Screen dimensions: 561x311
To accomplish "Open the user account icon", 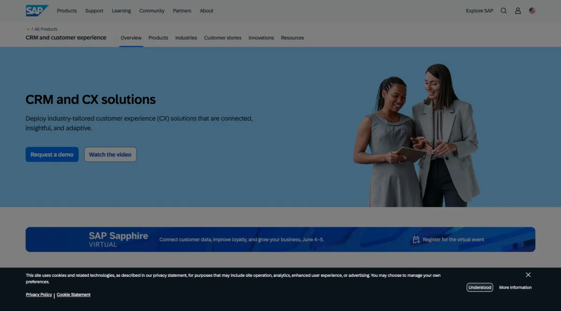I will [518, 11].
